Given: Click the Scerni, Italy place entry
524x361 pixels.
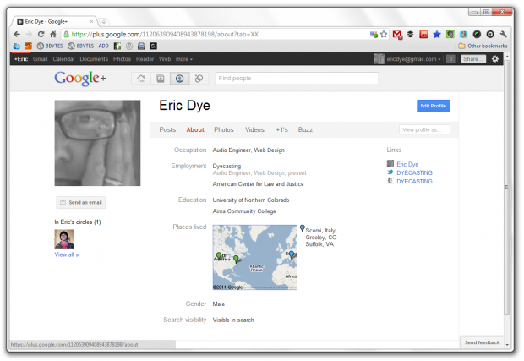Looking at the screenshot, I should (x=320, y=230).
